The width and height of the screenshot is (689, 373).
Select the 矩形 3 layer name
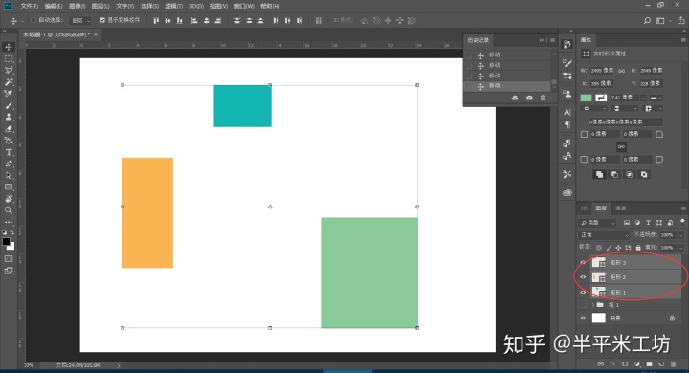tap(618, 263)
